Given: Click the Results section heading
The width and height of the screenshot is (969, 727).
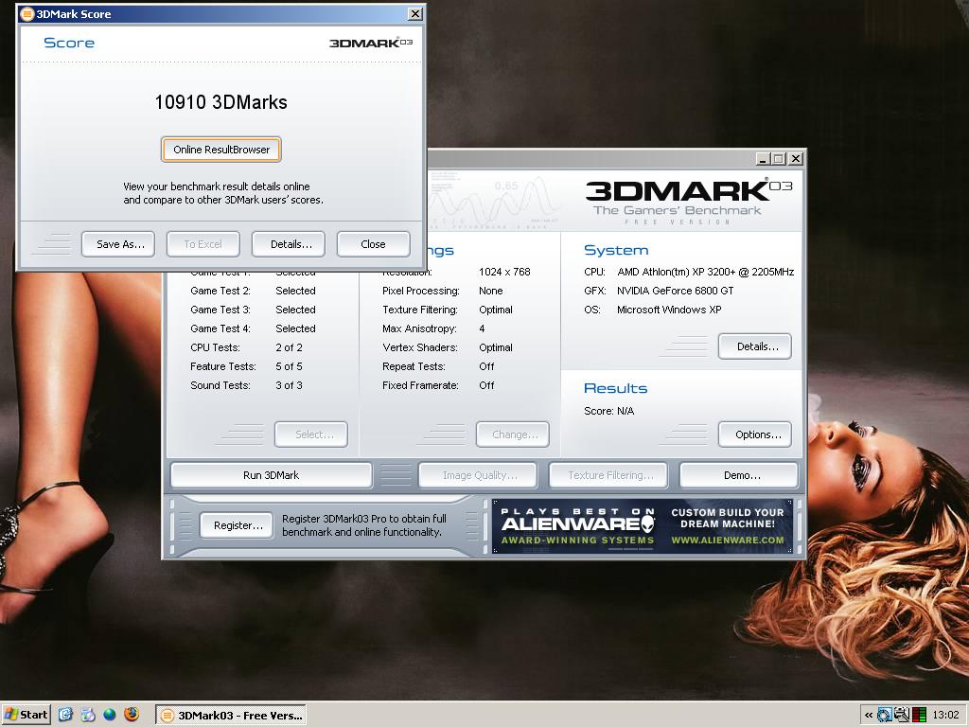Looking at the screenshot, I should tap(615, 388).
